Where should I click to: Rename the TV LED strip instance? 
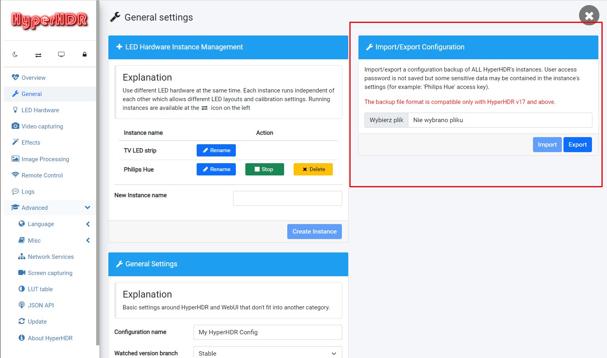tap(216, 150)
